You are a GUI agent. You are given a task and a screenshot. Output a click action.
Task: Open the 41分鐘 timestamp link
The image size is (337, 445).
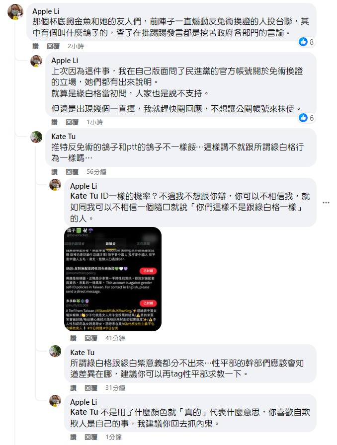click(115, 338)
